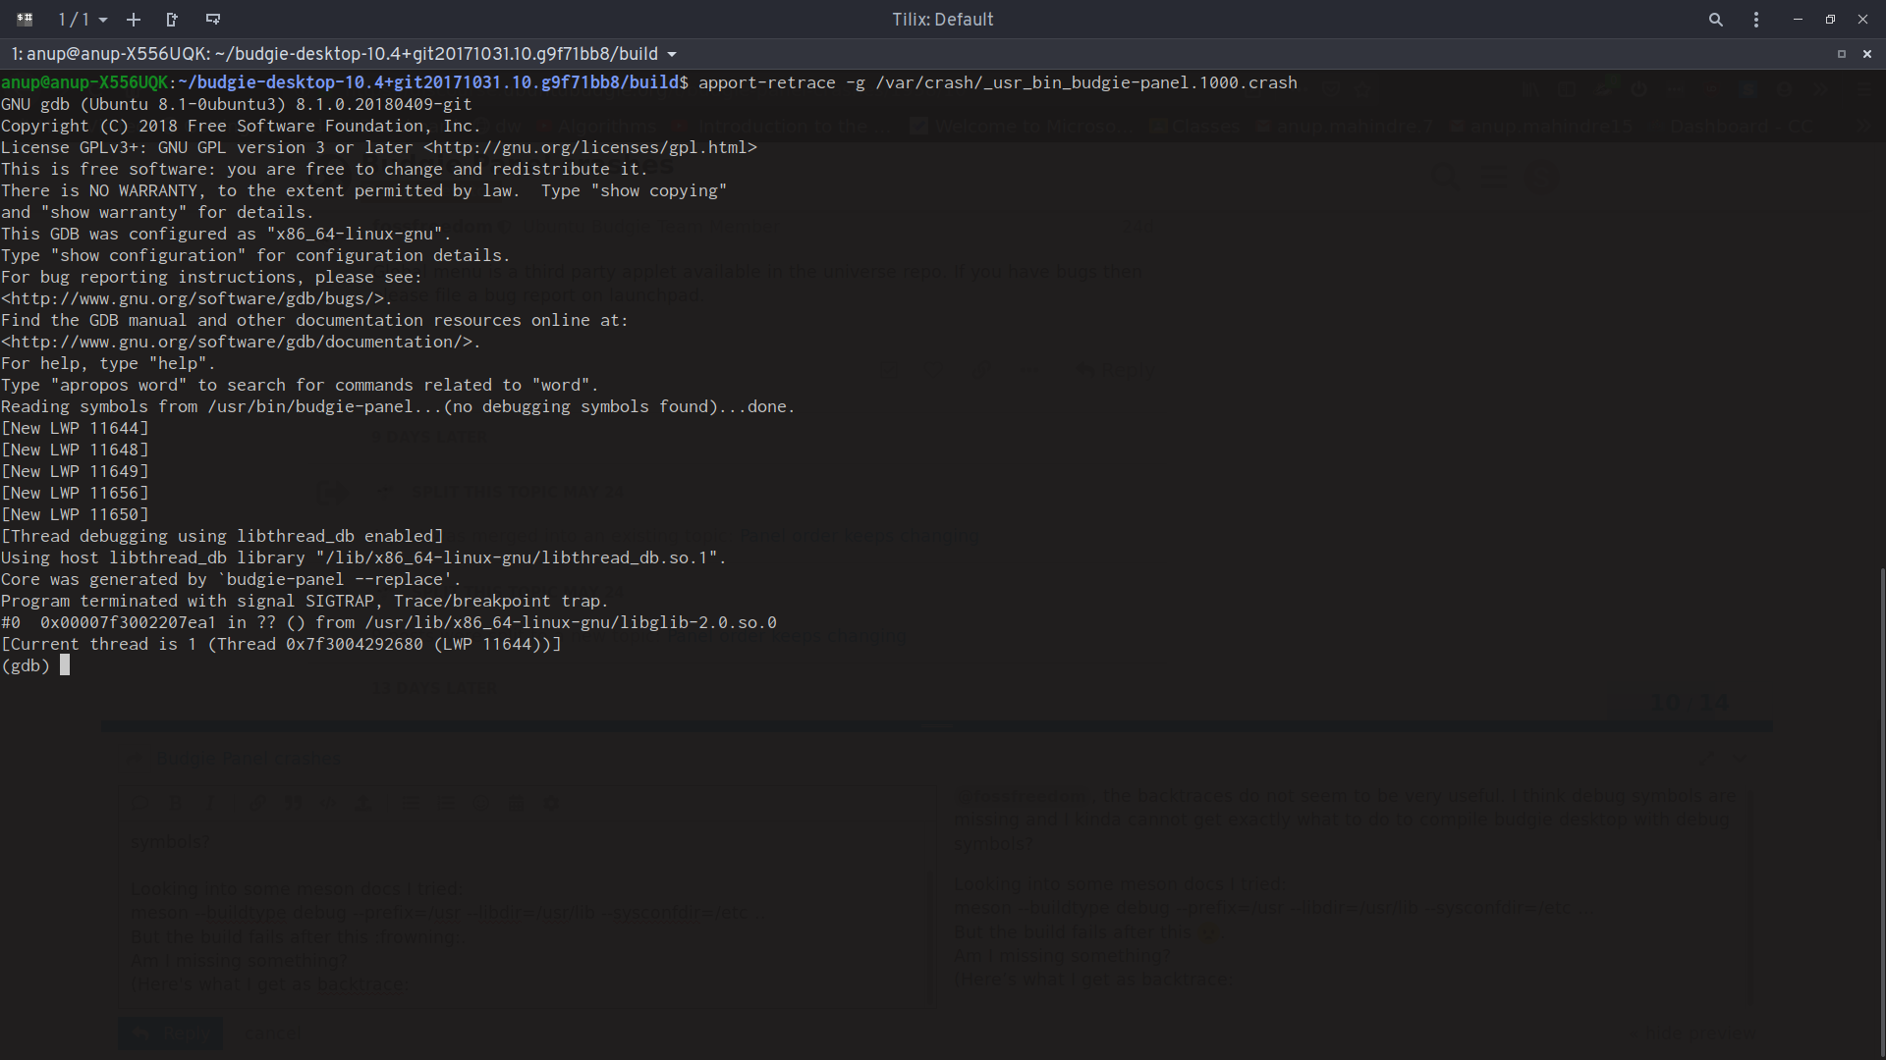
Task: Open the 1/1 session switcher dropdown
Action: click(x=83, y=19)
